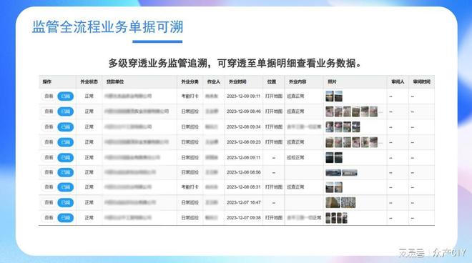Click 已阅 in the 2023-12-08 09:11 row

point(66,157)
